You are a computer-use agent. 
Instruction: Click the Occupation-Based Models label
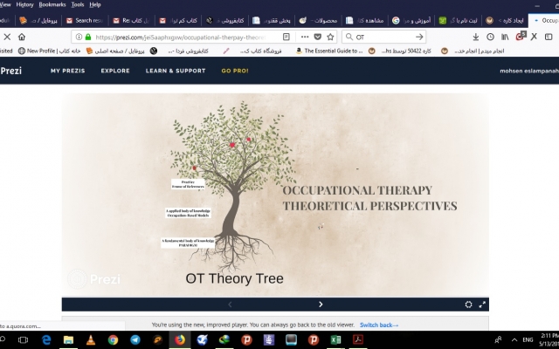(x=188, y=213)
